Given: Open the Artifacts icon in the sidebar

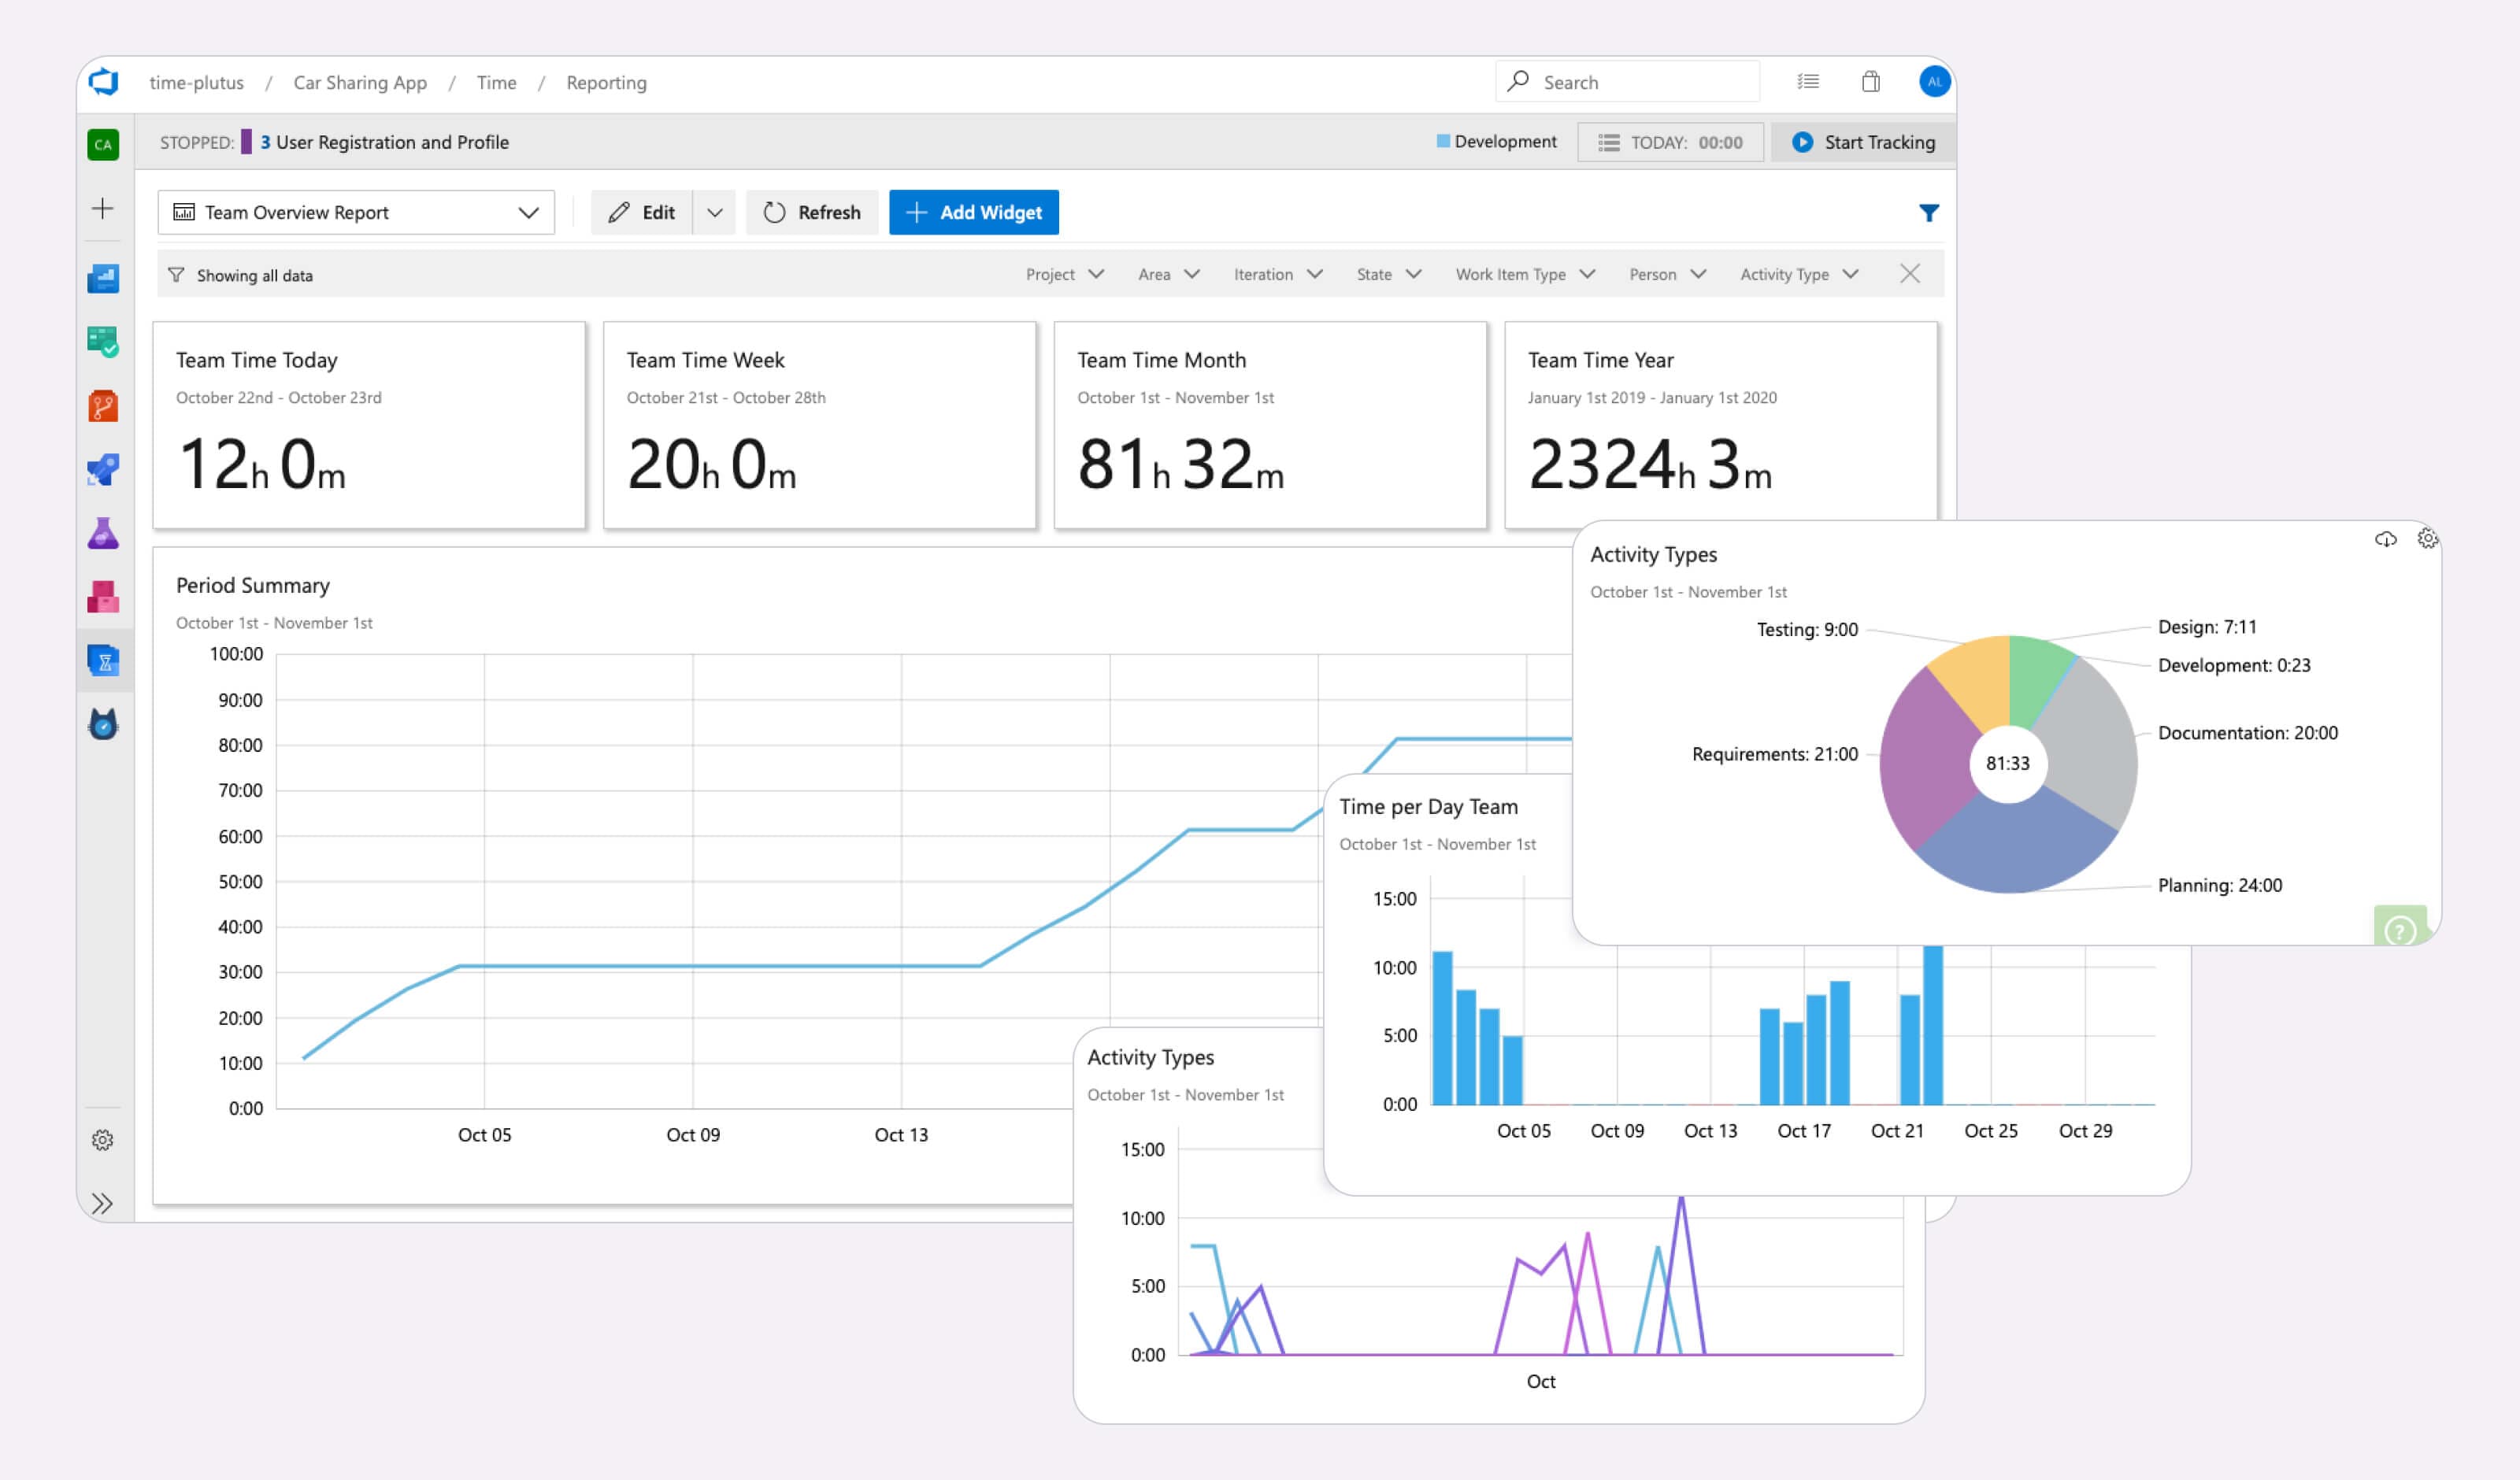Looking at the screenshot, I should click(x=103, y=597).
